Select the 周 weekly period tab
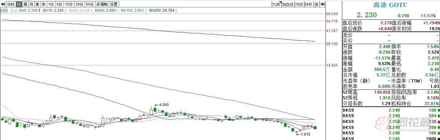 pyautogui.click(x=25, y=4)
